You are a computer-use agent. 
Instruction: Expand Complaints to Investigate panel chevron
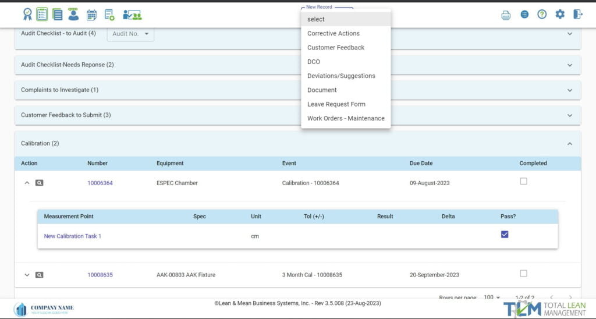click(570, 90)
